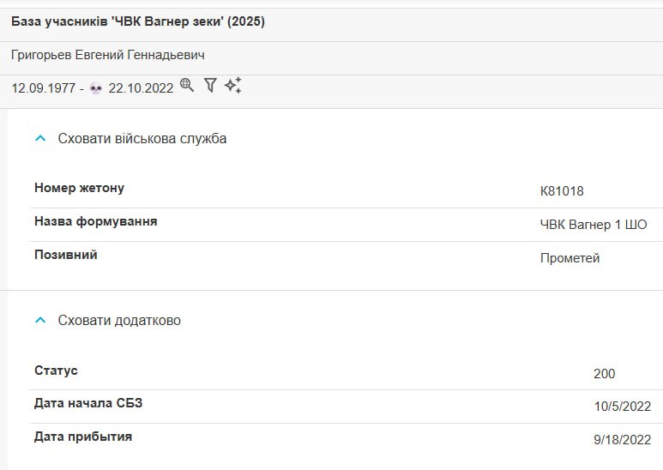This screenshot has height=470, width=663.
Task: Click the 'Назва формування' label
Action: 95,221
